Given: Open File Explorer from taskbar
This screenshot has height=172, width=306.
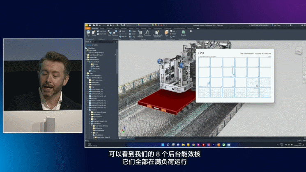Looking at the screenshot, I should click(x=183, y=145).
